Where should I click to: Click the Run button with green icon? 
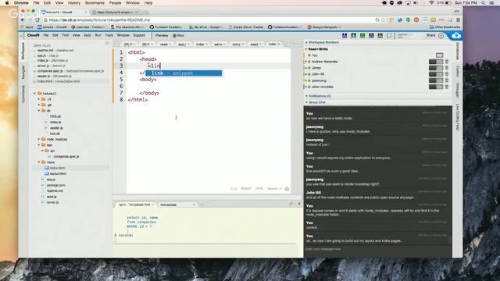point(179,35)
